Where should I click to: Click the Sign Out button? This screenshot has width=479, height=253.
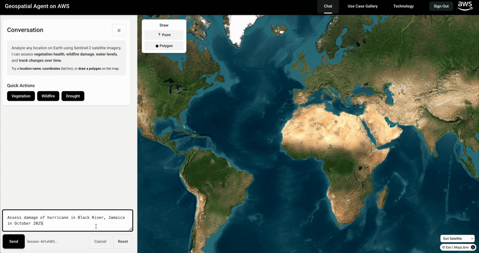click(x=441, y=6)
